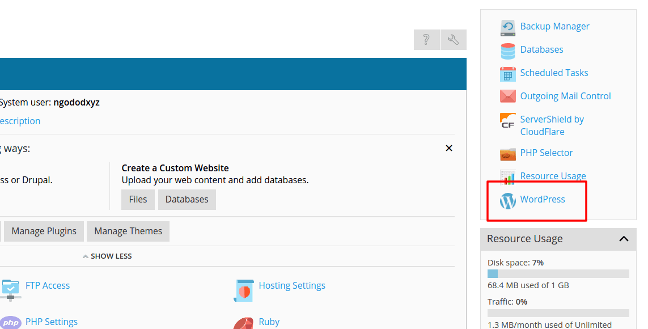Click the system user name ngododxyz
The width and height of the screenshot is (648, 329).
point(77,103)
